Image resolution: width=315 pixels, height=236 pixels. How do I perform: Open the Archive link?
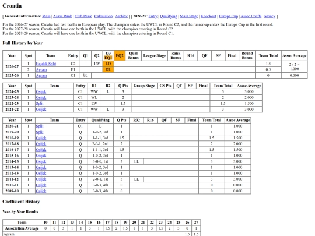pos(121,16)
